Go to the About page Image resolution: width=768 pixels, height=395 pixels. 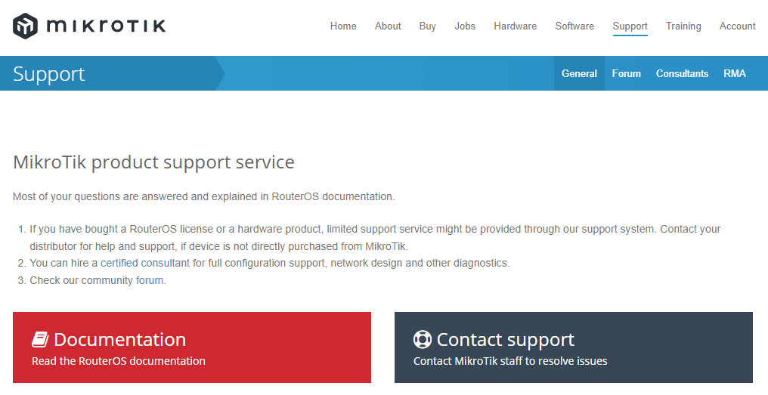point(388,26)
